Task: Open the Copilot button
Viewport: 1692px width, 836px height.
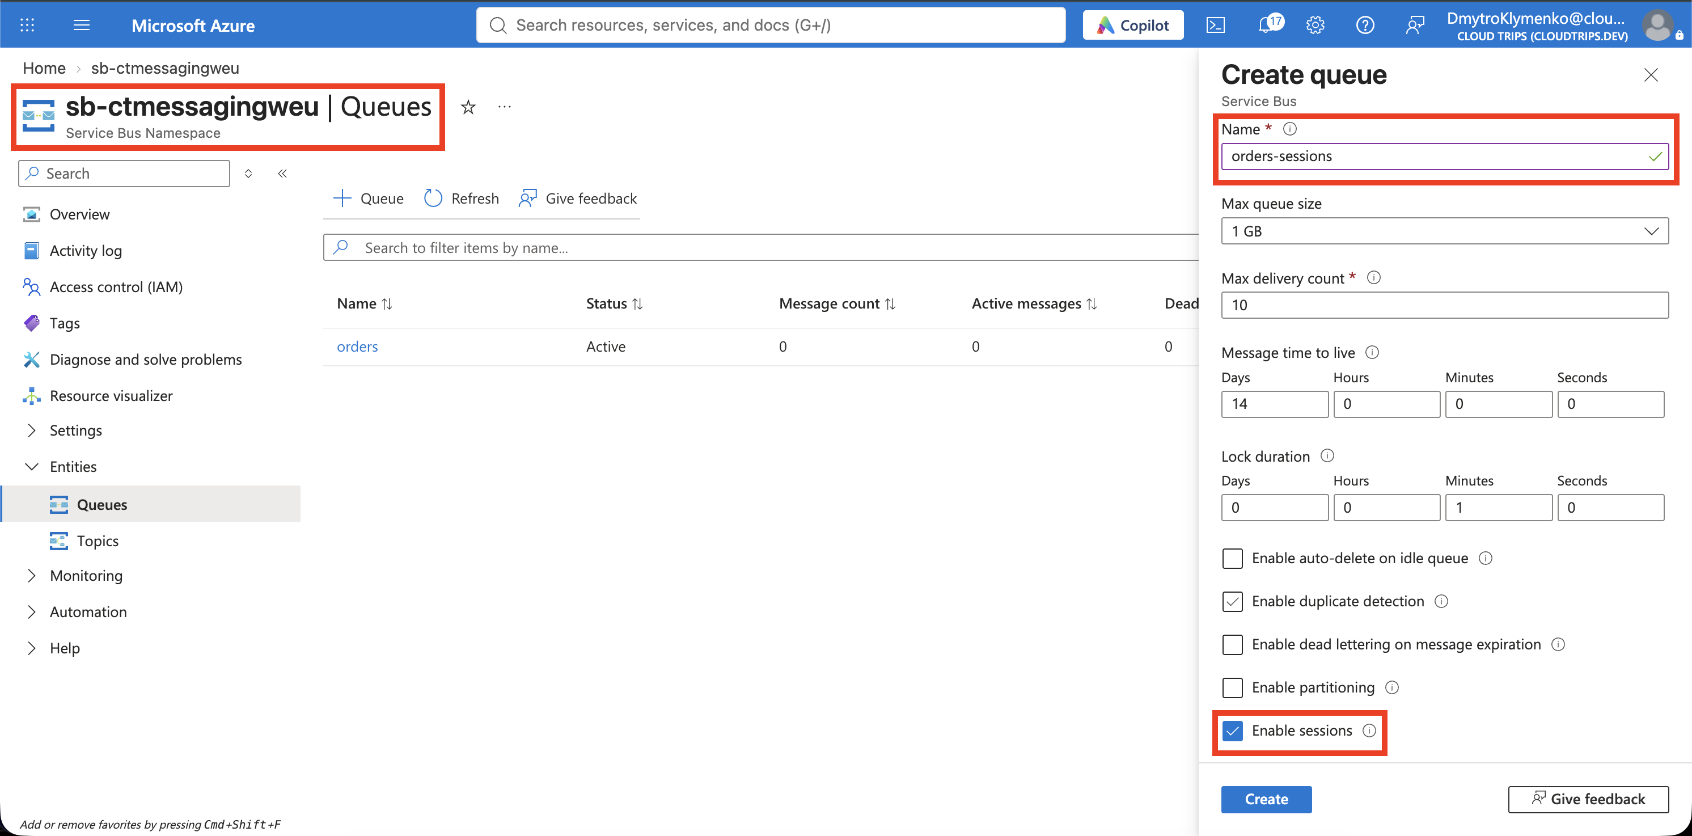Action: pos(1133,25)
